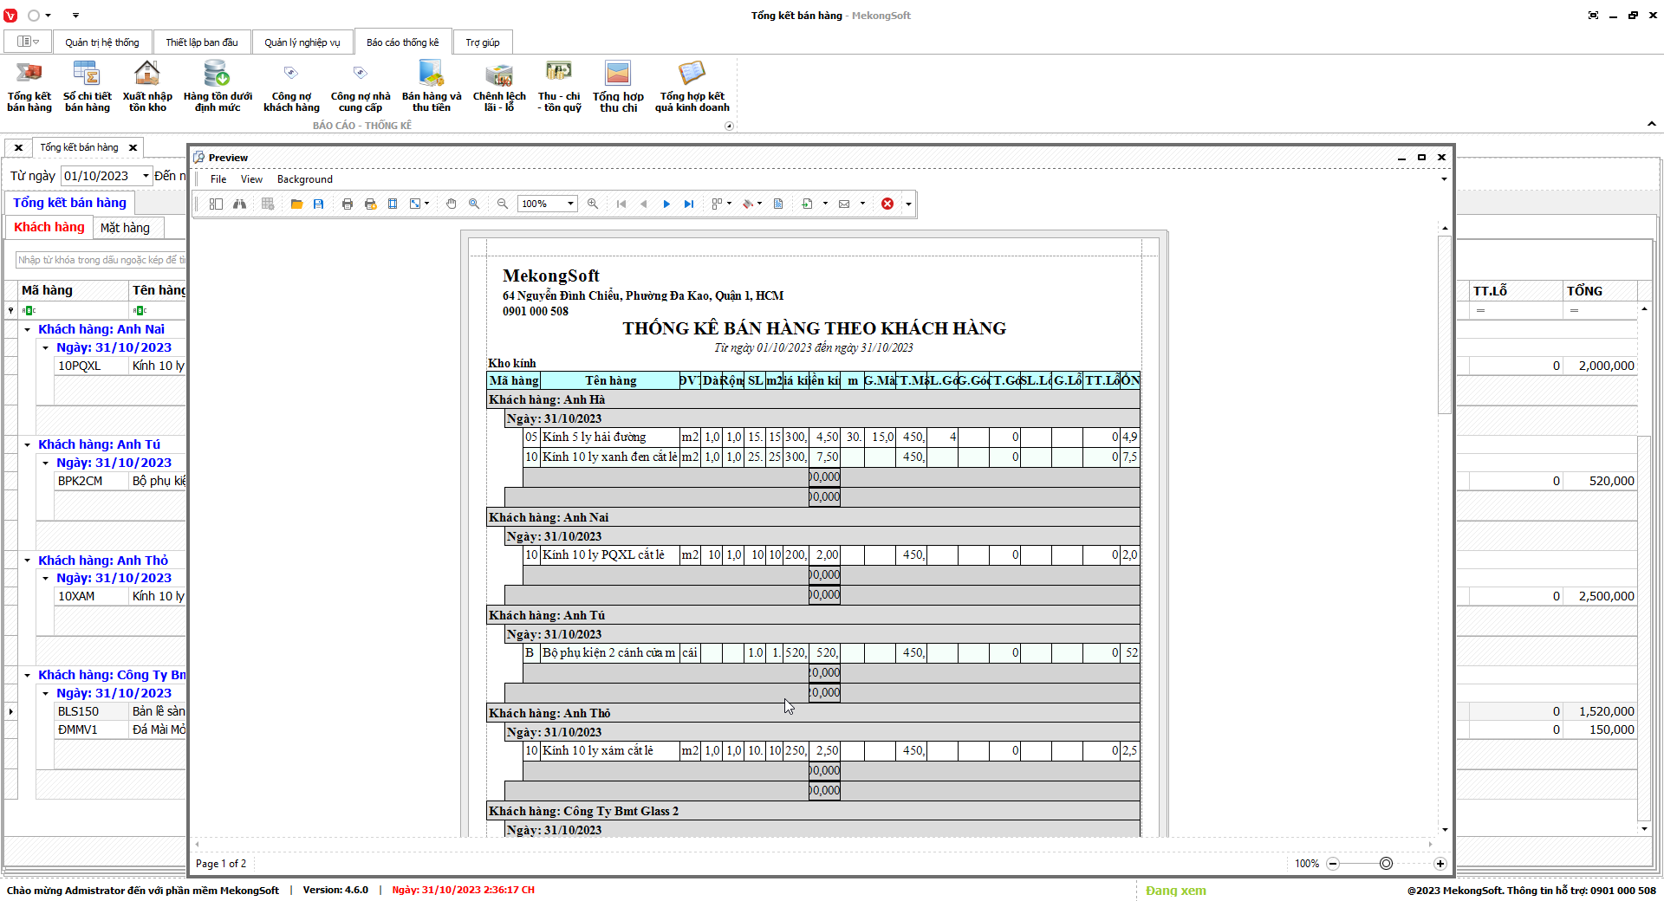Open the zoom percentage dropdown
1664x901 pixels.
[570, 204]
